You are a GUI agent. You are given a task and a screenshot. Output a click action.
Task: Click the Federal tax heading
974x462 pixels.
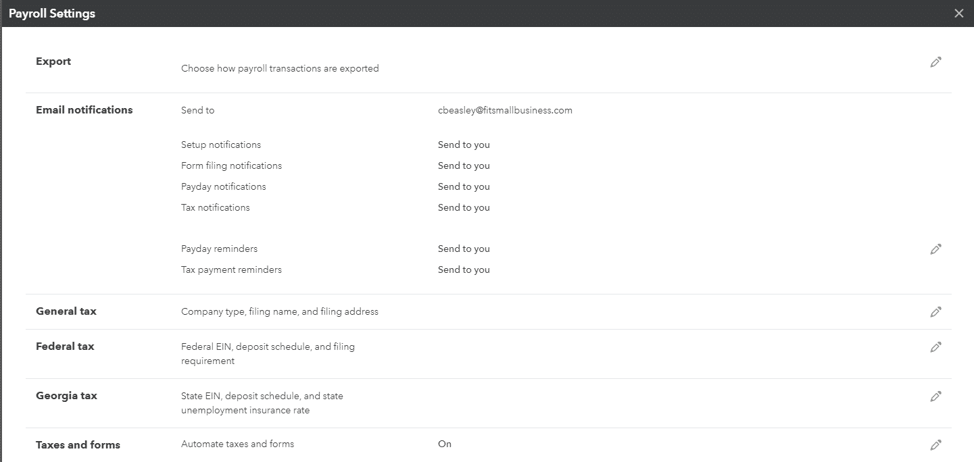coord(65,346)
